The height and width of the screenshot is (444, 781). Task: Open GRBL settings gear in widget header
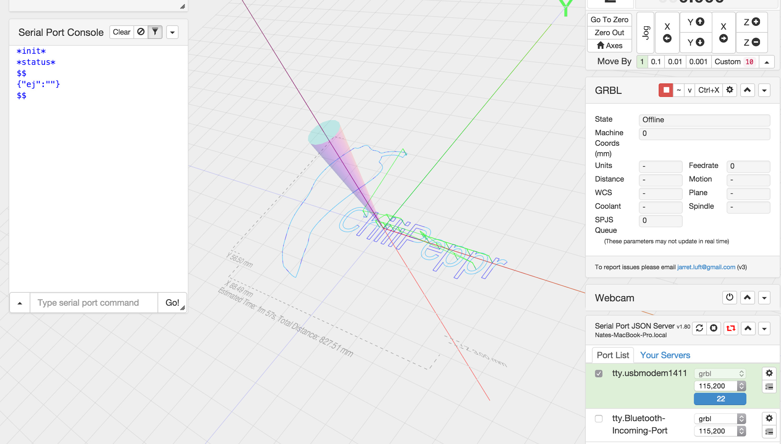pos(730,90)
